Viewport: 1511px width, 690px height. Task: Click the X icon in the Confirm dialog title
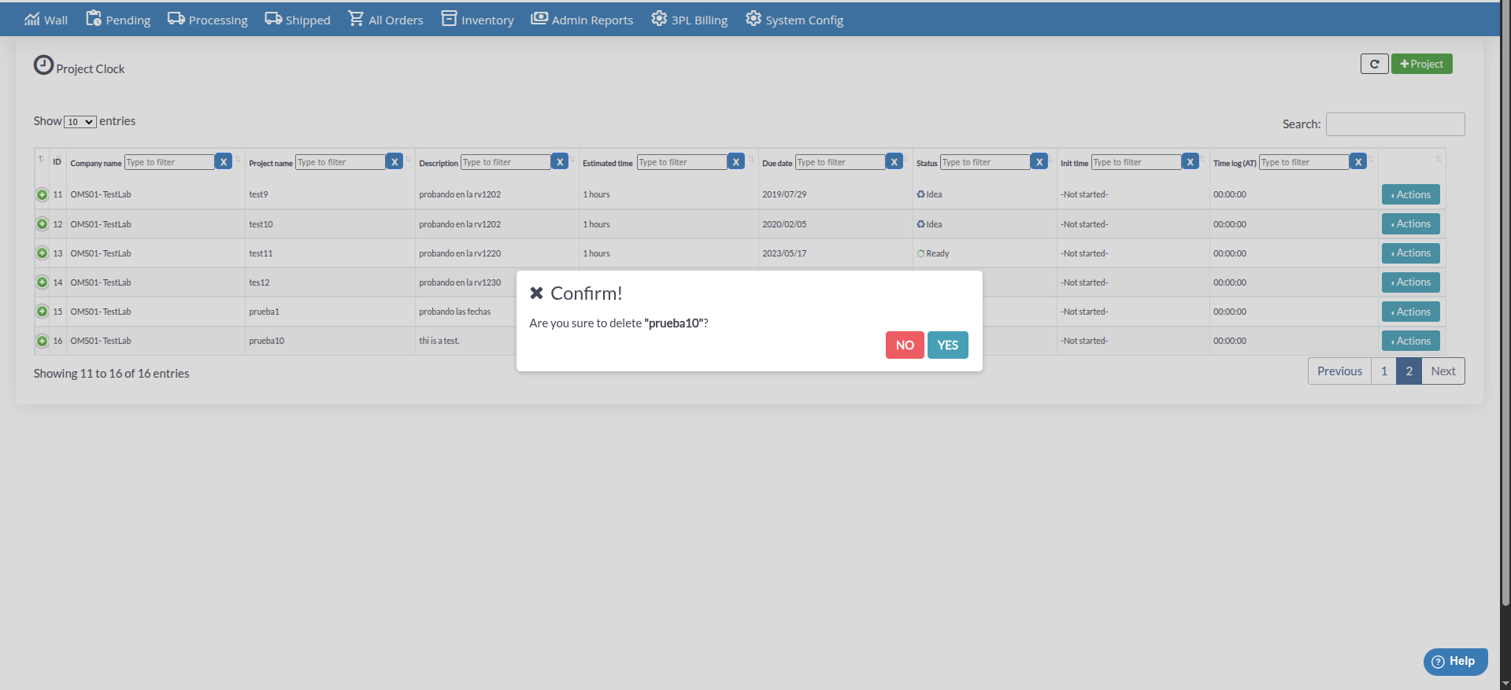click(x=536, y=293)
